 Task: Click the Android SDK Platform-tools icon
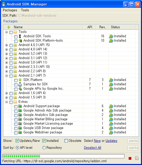point(20,41)
